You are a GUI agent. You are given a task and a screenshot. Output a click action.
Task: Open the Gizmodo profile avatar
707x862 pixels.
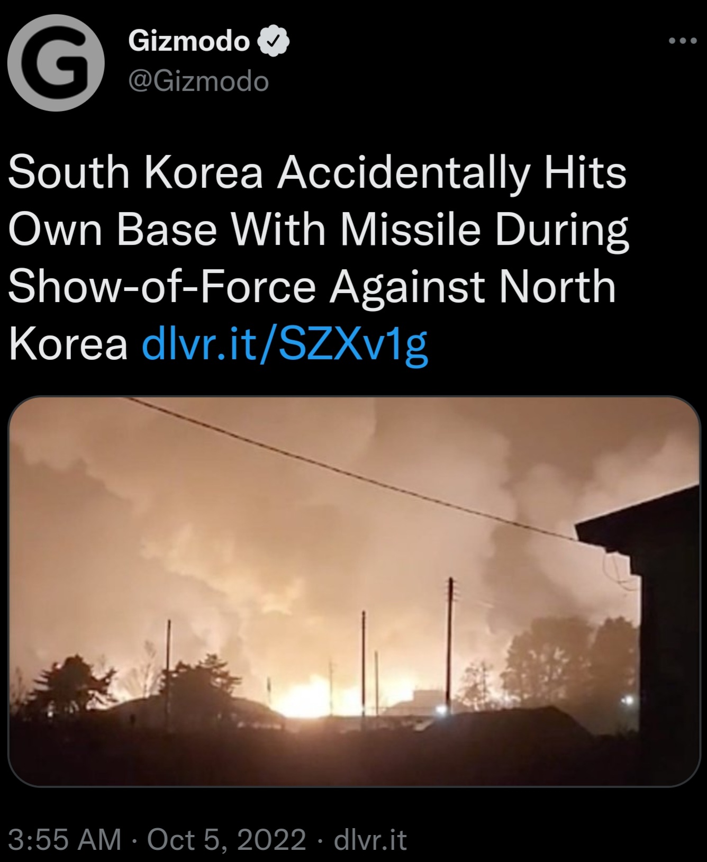(56, 62)
